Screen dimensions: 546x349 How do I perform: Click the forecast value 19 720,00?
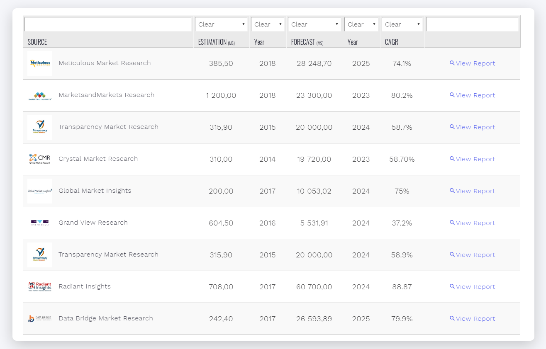(x=314, y=159)
